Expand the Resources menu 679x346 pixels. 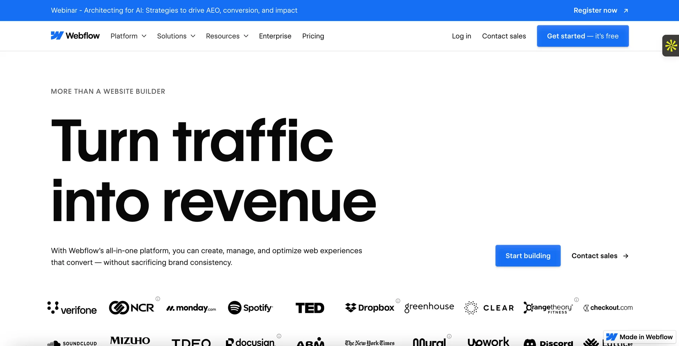coord(227,36)
